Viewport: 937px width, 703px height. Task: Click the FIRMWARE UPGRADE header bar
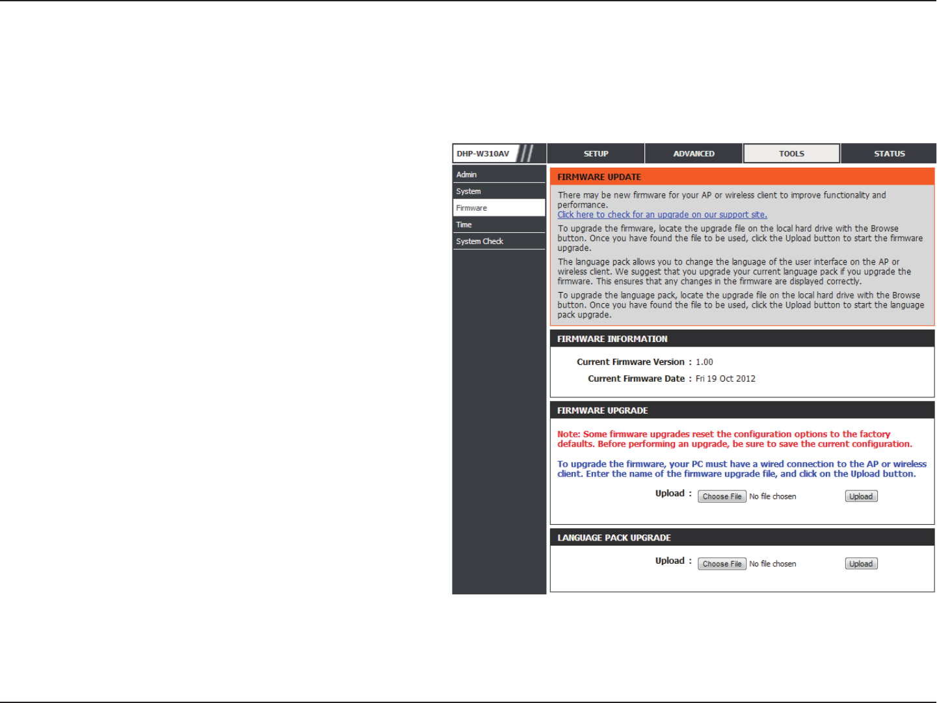pos(742,410)
